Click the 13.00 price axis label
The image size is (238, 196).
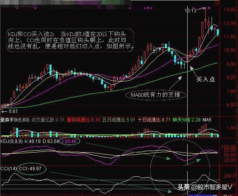[x=230, y=9]
